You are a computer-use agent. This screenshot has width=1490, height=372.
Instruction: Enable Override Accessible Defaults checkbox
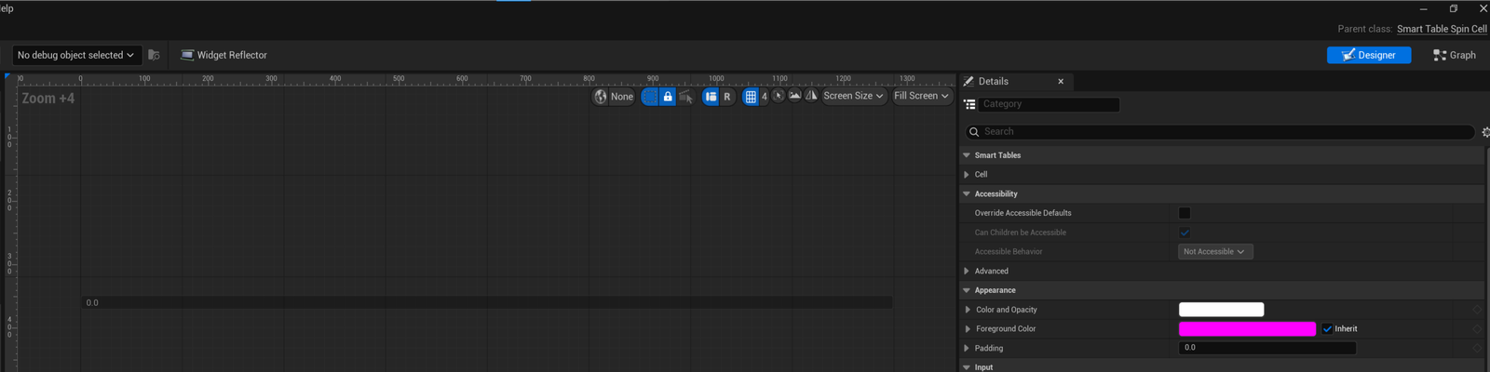click(x=1185, y=213)
